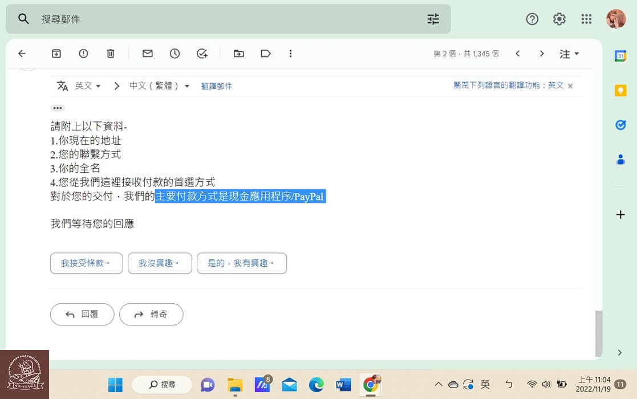
Task: Apply a label to this email
Action: tap(265, 53)
